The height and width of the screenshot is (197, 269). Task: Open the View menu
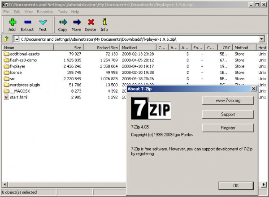(29, 12)
